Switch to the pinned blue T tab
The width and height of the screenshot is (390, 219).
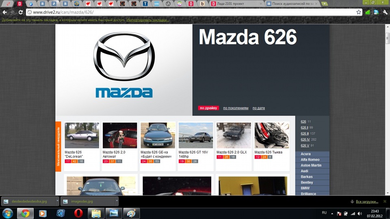pyautogui.click(x=145, y=4)
